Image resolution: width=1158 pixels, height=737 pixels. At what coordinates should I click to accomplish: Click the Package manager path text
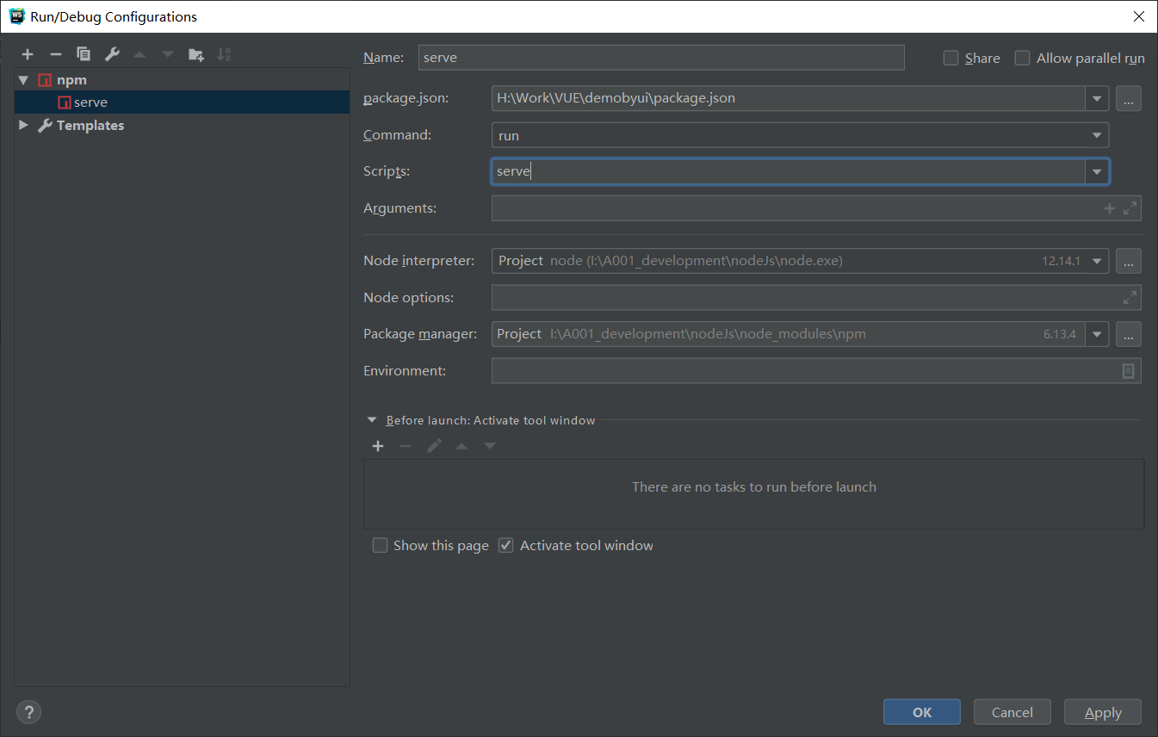coord(708,334)
